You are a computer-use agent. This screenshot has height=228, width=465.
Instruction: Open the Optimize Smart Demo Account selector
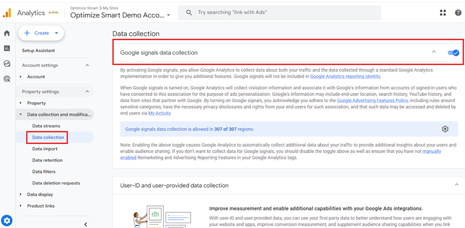(120, 15)
